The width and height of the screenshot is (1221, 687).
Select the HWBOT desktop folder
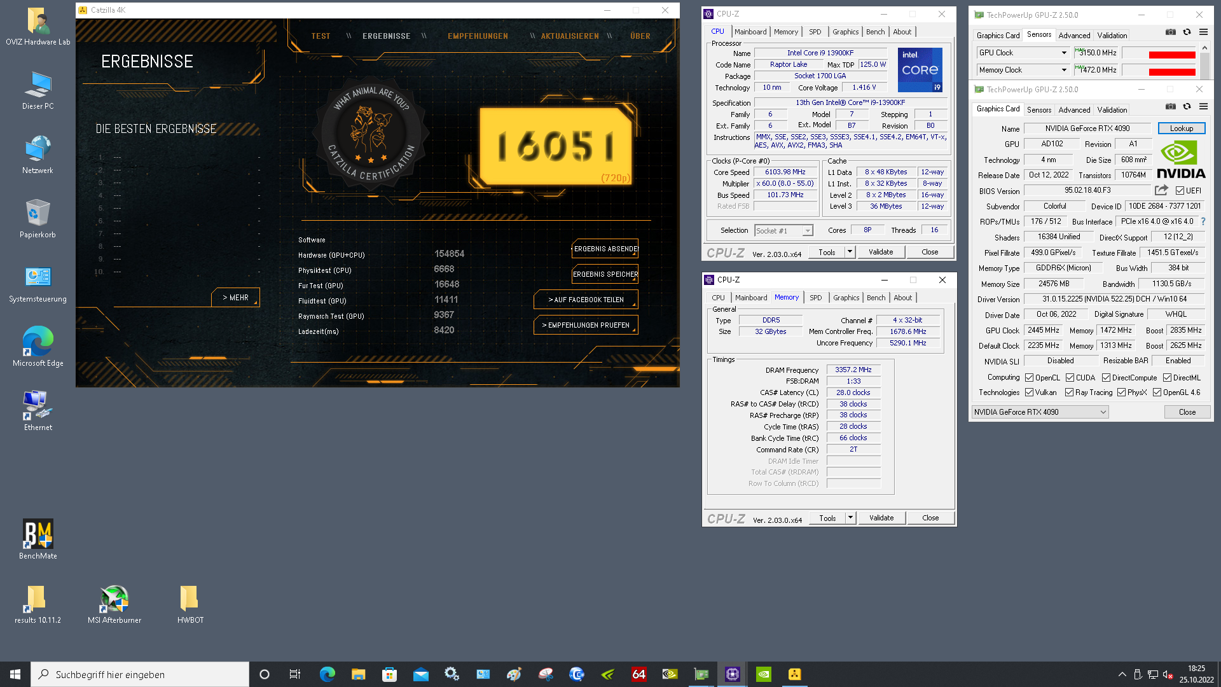pos(190,604)
